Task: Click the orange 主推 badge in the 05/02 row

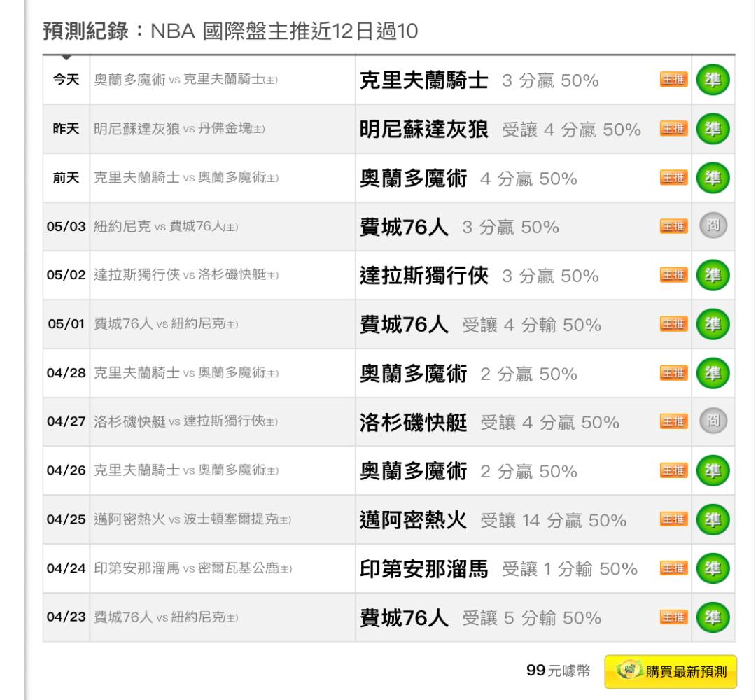Action: point(673,275)
